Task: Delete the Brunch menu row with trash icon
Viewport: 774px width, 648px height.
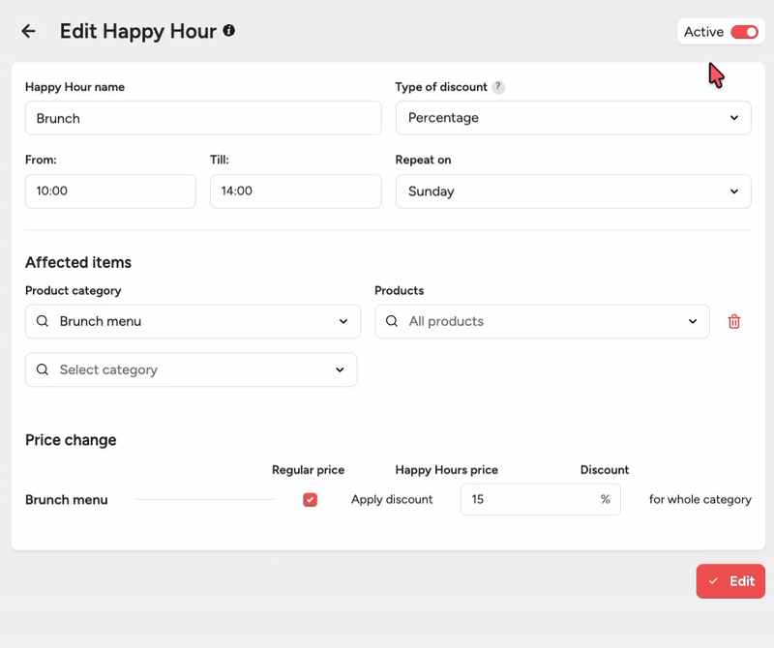Action: [x=733, y=321]
